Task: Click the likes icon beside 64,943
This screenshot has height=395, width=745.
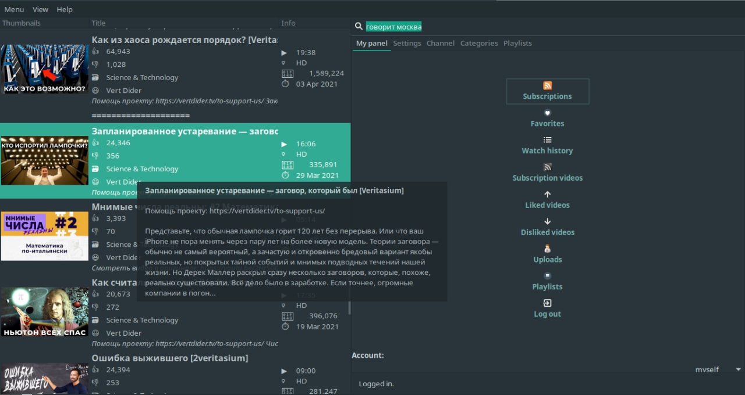Action: pos(95,51)
